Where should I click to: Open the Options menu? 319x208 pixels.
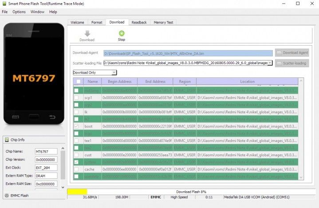click(x=19, y=12)
